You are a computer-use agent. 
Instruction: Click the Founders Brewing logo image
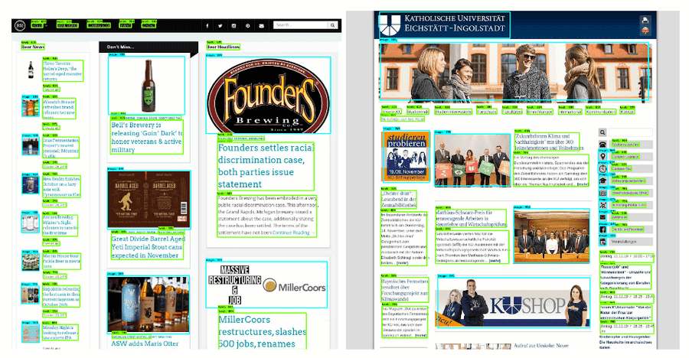[x=268, y=96]
